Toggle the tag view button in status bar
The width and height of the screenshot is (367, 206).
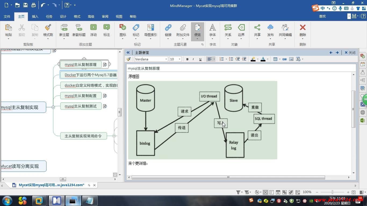pos(291,192)
